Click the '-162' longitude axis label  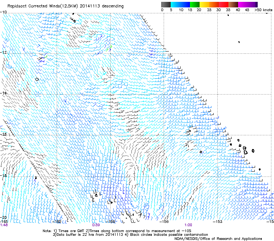(x=57, y=222)
